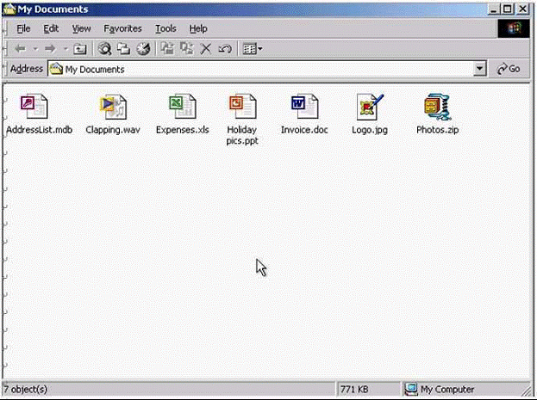
Task: Open the History toolbar button
Action: pyautogui.click(x=143, y=49)
